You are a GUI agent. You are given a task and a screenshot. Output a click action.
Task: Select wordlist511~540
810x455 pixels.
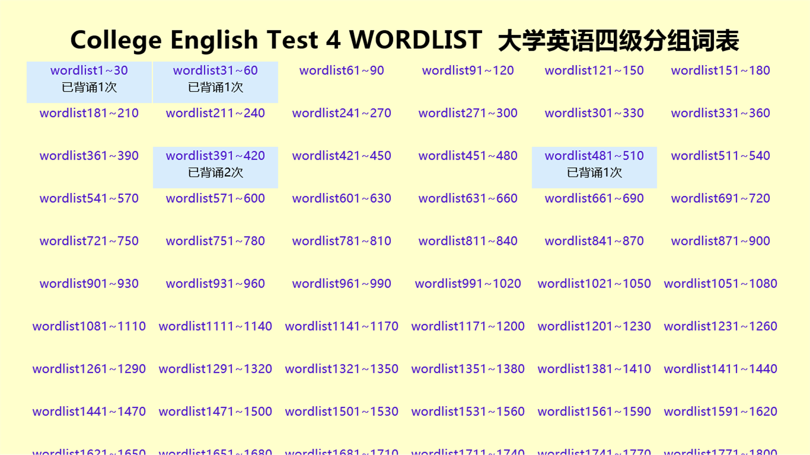point(721,156)
